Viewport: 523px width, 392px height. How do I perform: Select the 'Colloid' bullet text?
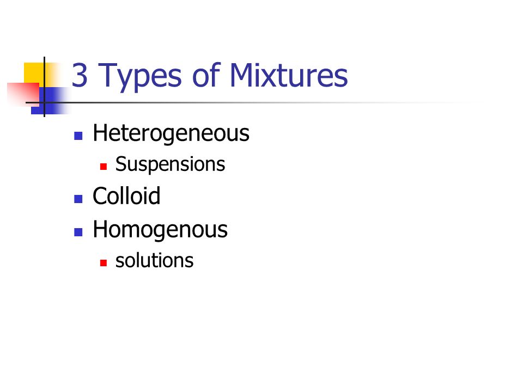[126, 195]
